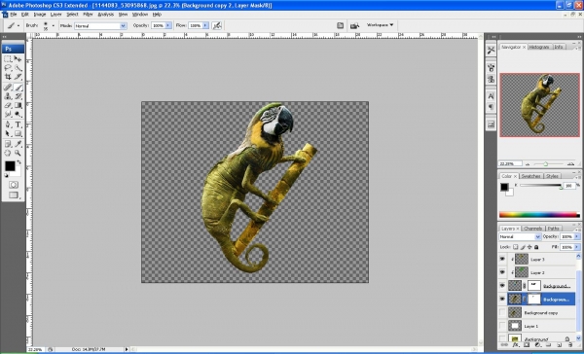The width and height of the screenshot is (584, 354).
Task: Enable airbrush in the options bar
Action: [217, 25]
